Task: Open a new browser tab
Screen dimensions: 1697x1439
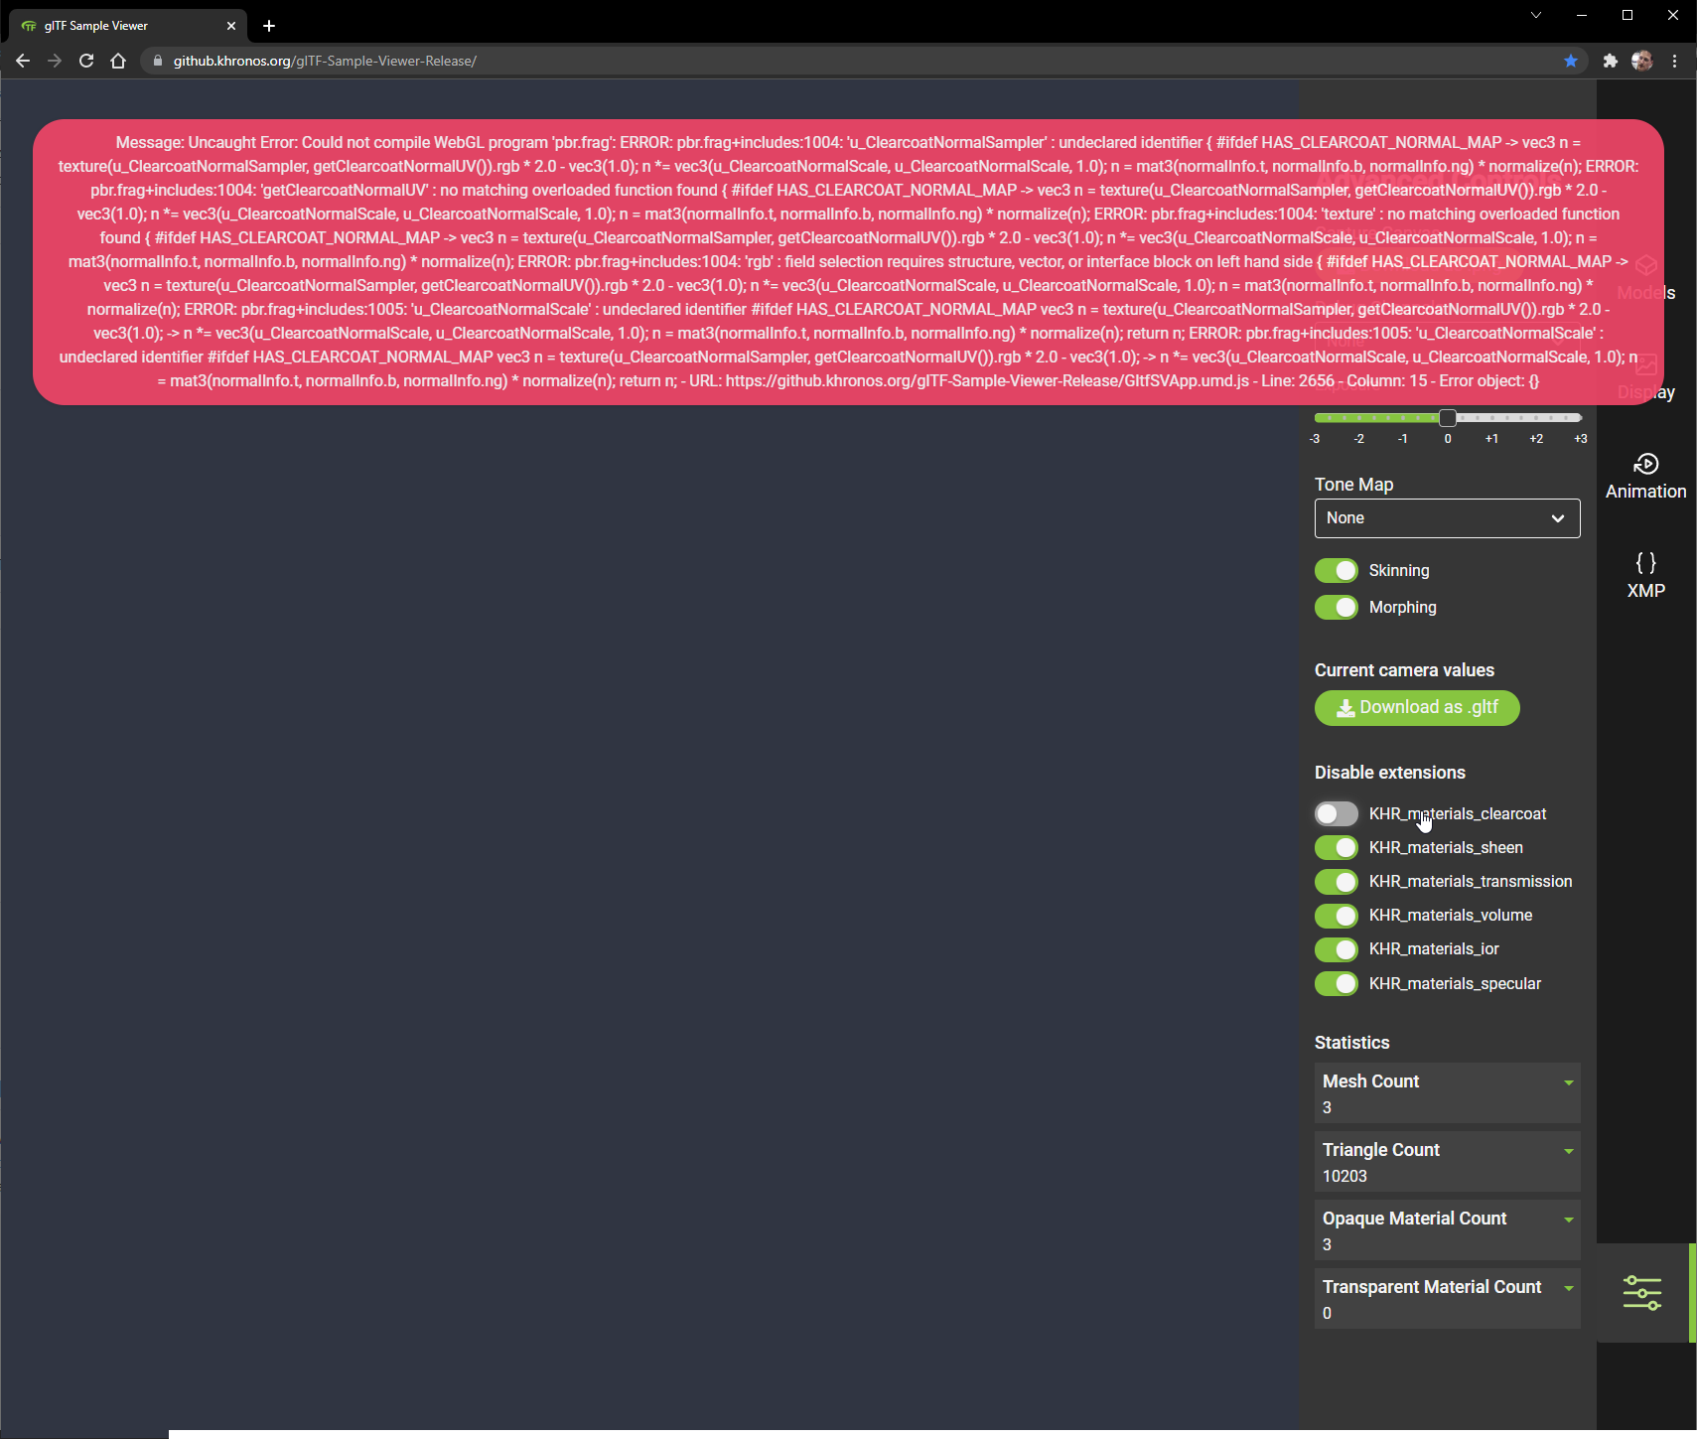Action: click(268, 26)
